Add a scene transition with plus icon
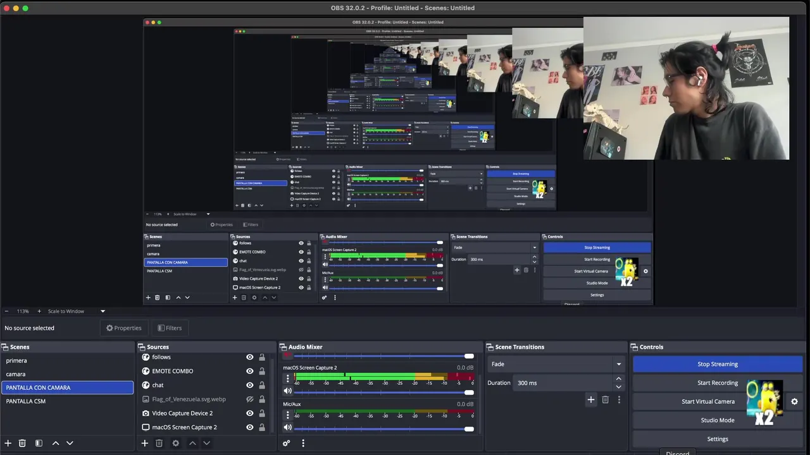Image resolution: width=810 pixels, height=455 pixels. click(591, 399)
